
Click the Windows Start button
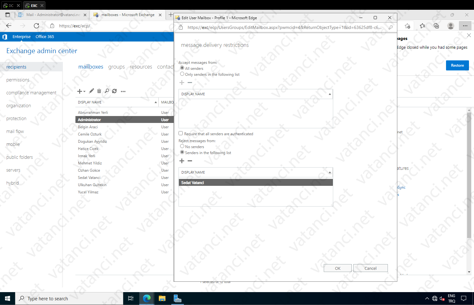point(8,298)
